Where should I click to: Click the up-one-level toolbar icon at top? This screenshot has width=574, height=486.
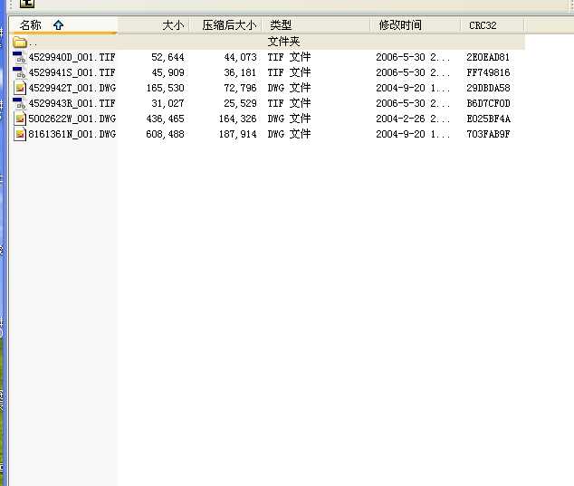click(x=27, y=4)
